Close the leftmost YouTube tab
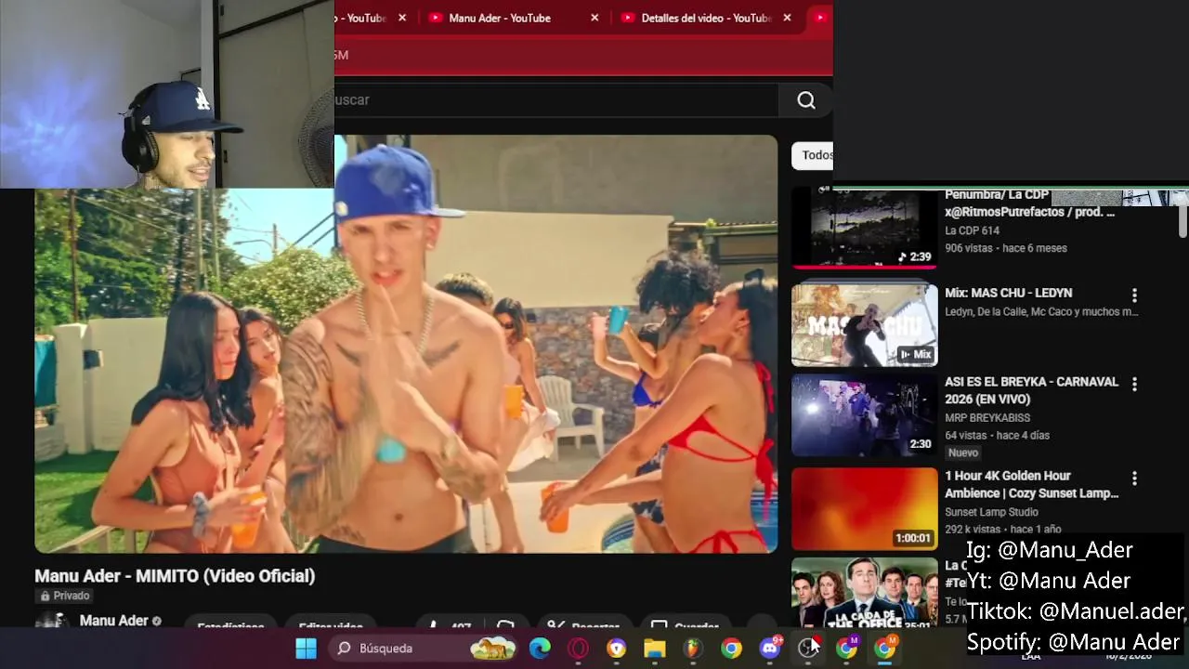Image resolution: width=1189 pixels, height=669 pixels. coord(402,18)
